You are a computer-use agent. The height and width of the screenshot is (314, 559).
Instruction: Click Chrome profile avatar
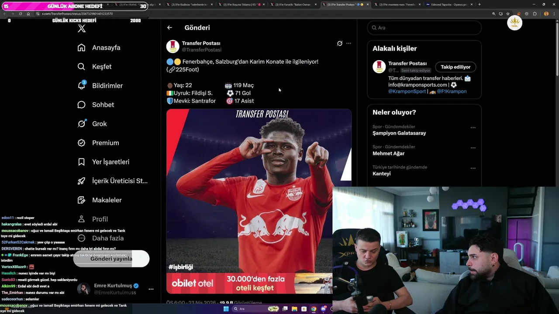click(x=546, y=14)
